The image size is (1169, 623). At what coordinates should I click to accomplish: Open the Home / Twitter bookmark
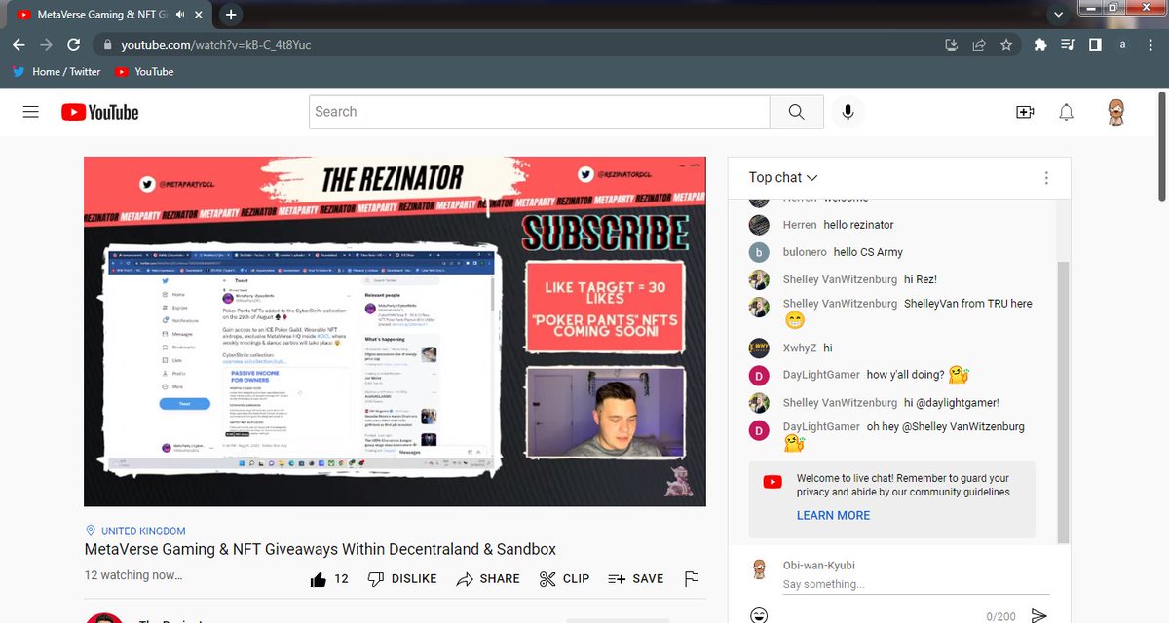[57, 72]
